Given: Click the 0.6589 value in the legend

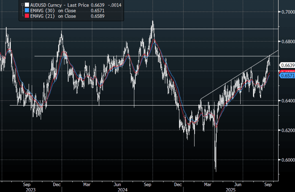Looking at the screenshot, I should point(97,16).
